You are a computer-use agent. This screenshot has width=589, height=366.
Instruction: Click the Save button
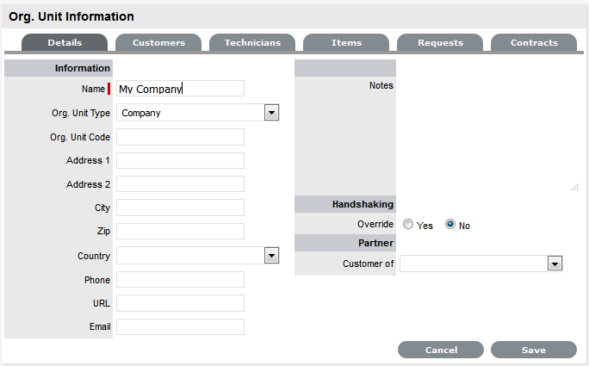pos(533,350)
